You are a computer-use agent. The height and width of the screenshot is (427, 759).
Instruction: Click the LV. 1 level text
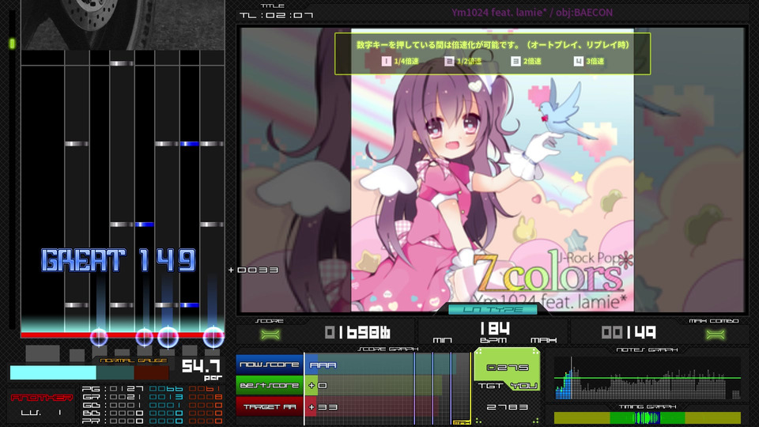42,413
